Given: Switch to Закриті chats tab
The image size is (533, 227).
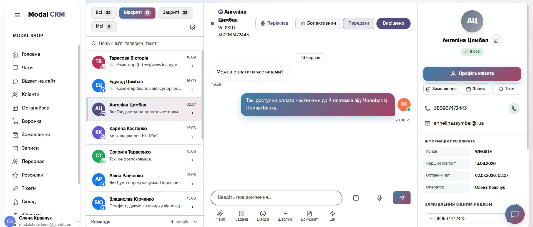Looking at the screenshot, I should [x=175, y=13].
